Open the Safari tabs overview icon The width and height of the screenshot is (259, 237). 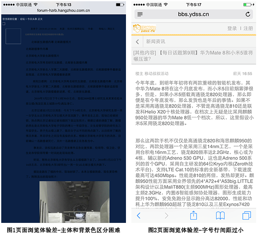coord(247,215)
